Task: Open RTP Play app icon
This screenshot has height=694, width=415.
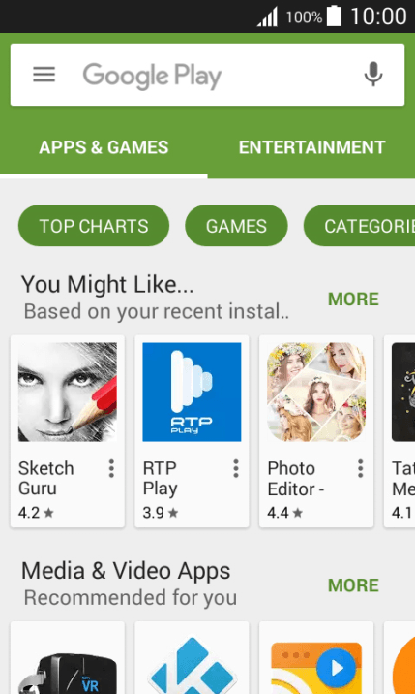Action: [x=192, y=392]
